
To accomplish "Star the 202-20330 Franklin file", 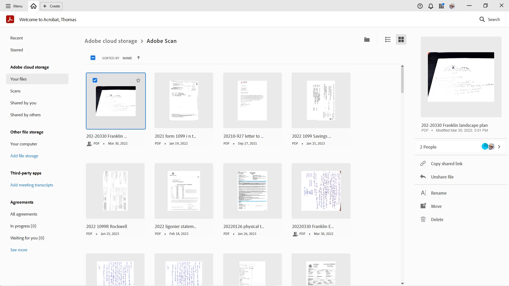I will point(138,80).
